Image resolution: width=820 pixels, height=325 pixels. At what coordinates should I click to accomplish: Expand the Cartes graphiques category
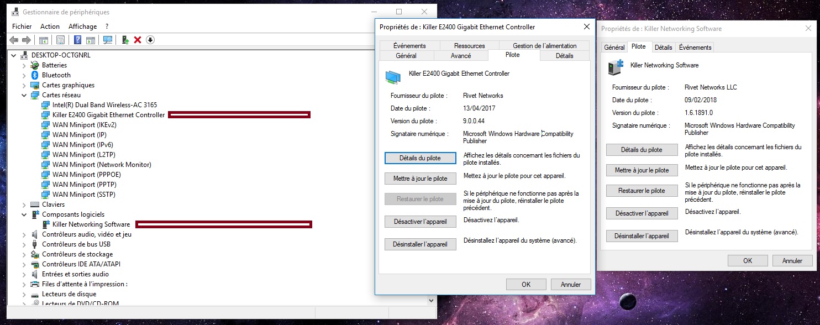click(24, 85)
